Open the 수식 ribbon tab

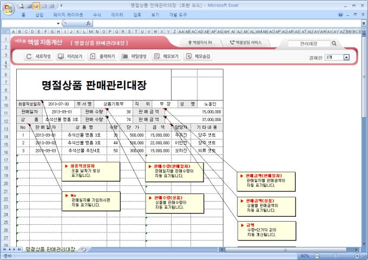tap(97, 15)
